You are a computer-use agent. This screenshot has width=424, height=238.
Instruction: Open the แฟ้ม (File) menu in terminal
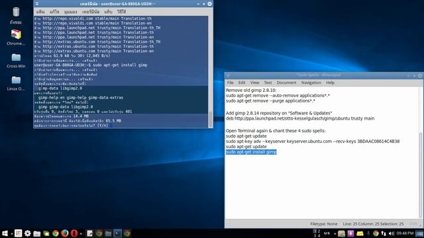(40, 12)
